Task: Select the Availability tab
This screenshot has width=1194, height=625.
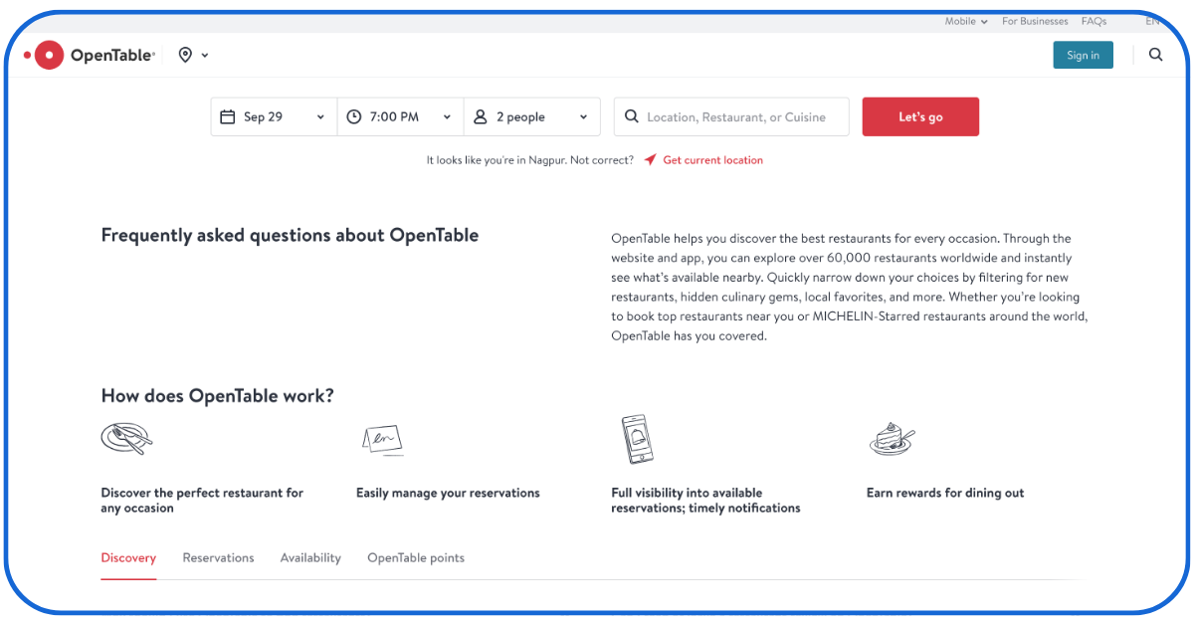Action: pyautogui.click(x=310, y=558)
